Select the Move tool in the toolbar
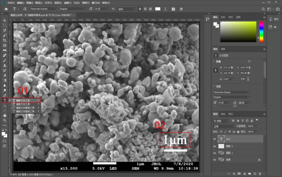Image resolution: width=282 pixels, height=177 pixels. 5,20
